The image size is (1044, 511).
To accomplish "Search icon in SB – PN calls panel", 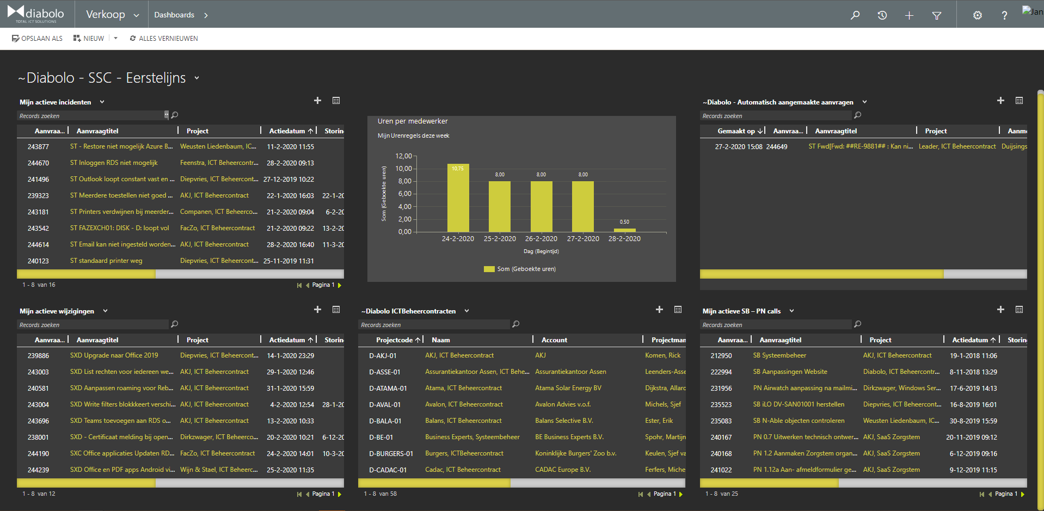I will coord(858,324).
